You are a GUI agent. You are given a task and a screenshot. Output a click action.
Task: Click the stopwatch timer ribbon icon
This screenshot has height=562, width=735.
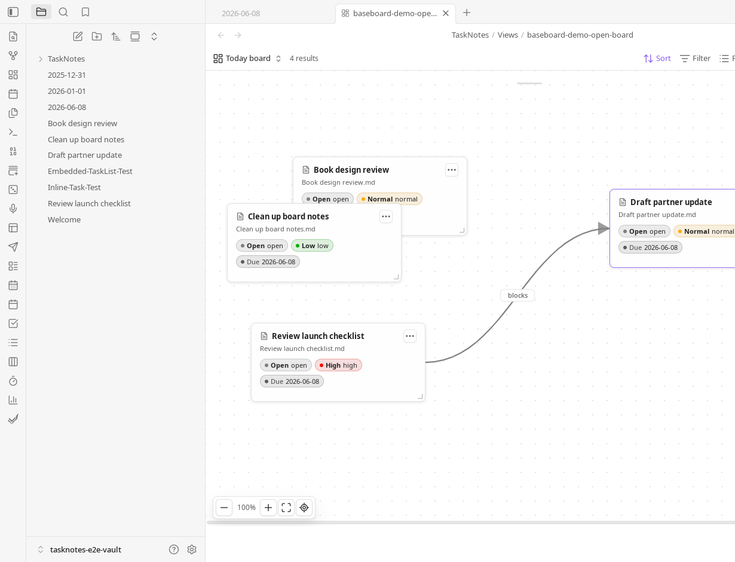pyautogui.click(x=13, y=381)
